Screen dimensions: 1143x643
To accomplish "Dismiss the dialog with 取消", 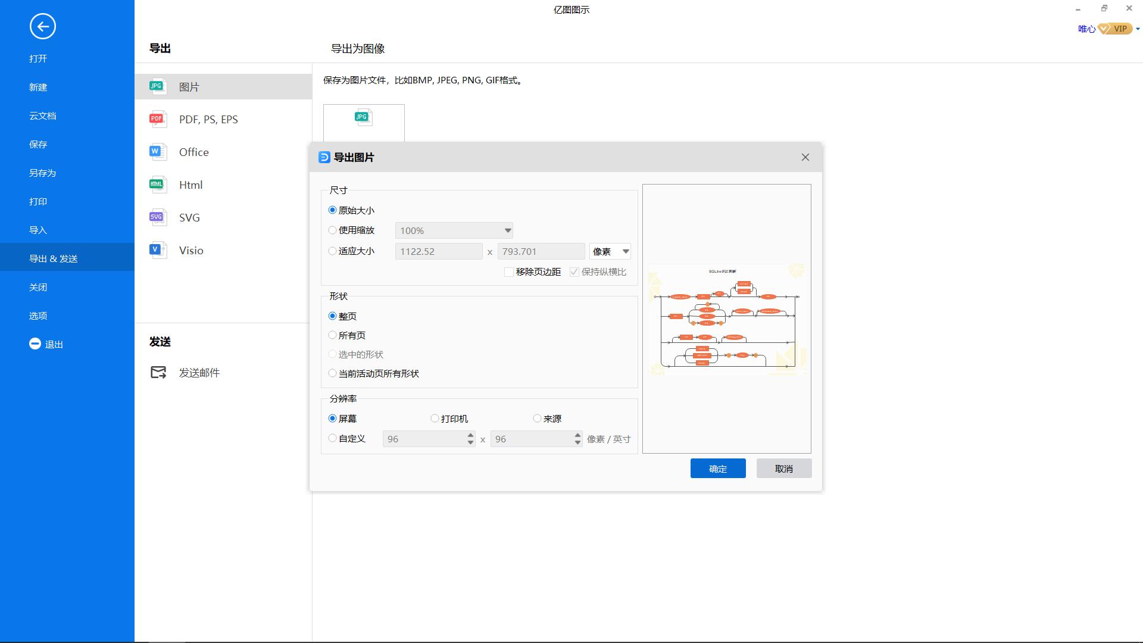I will [x=783, y=468].
